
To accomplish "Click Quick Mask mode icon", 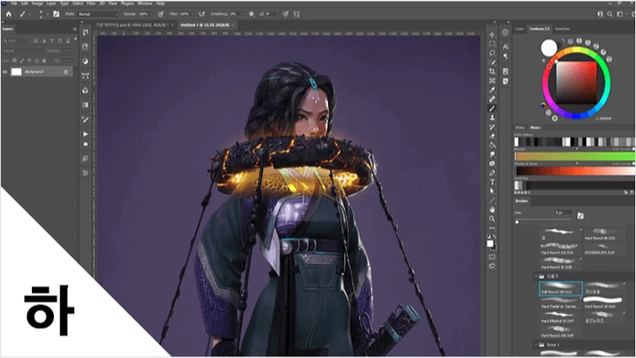I will coord(492,257).
